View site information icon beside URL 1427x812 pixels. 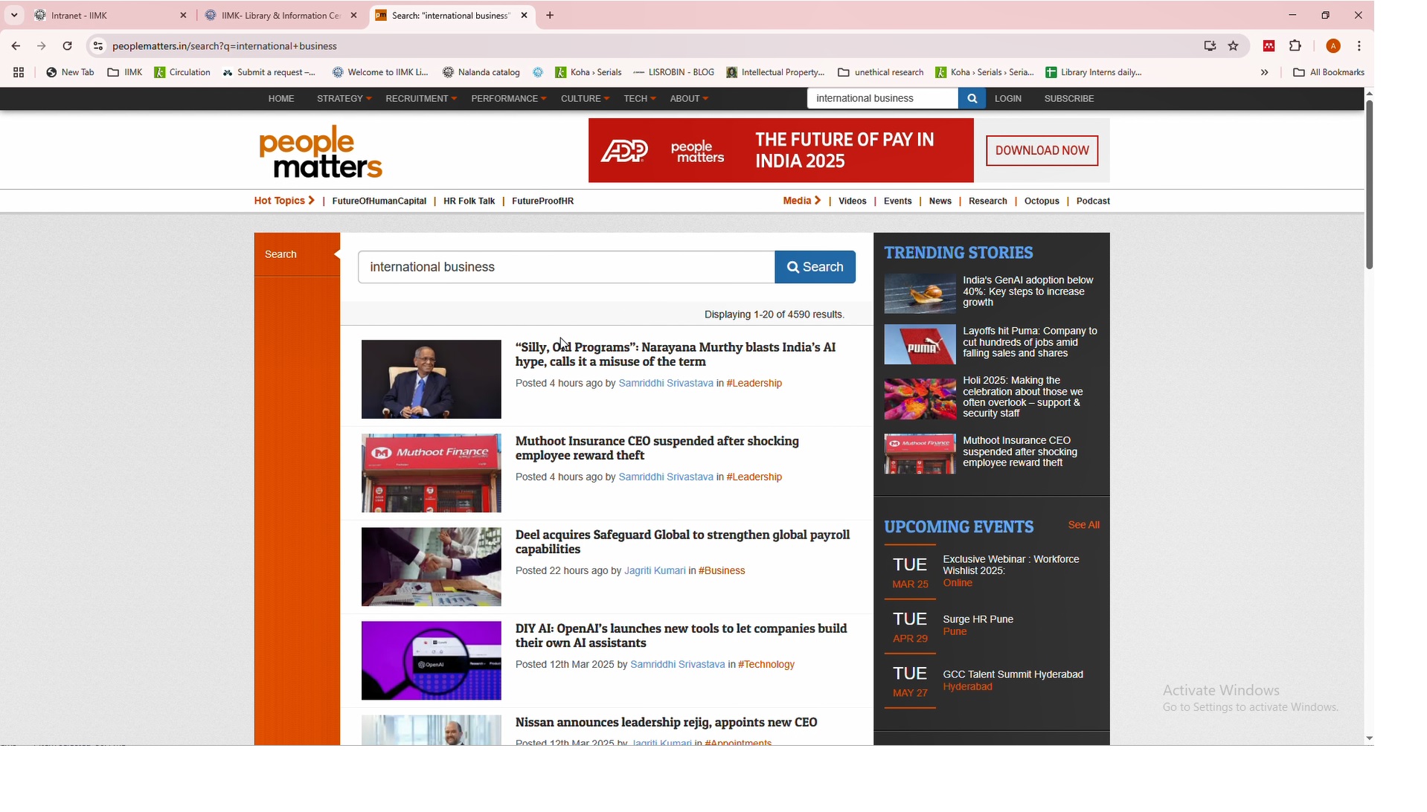98,46
